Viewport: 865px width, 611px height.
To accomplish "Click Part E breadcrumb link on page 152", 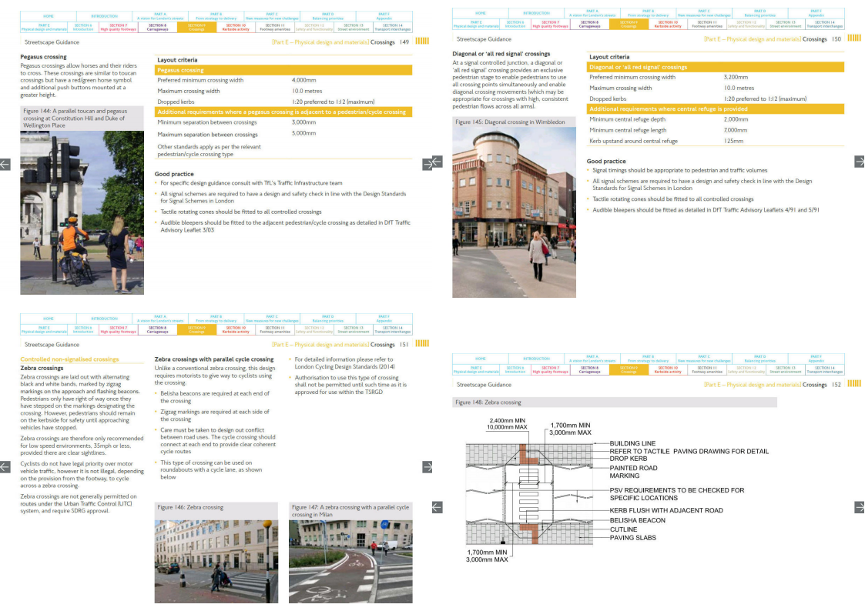I will point(753,385).
